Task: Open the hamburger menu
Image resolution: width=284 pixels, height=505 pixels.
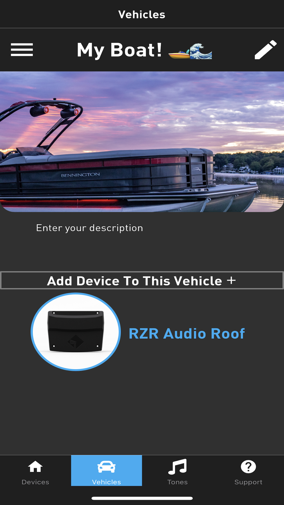Action: 22,50
